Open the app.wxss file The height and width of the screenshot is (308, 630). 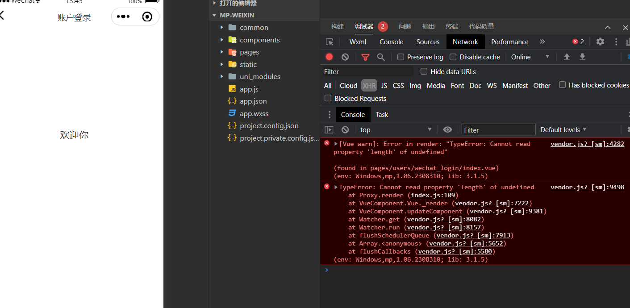[254, 113]
